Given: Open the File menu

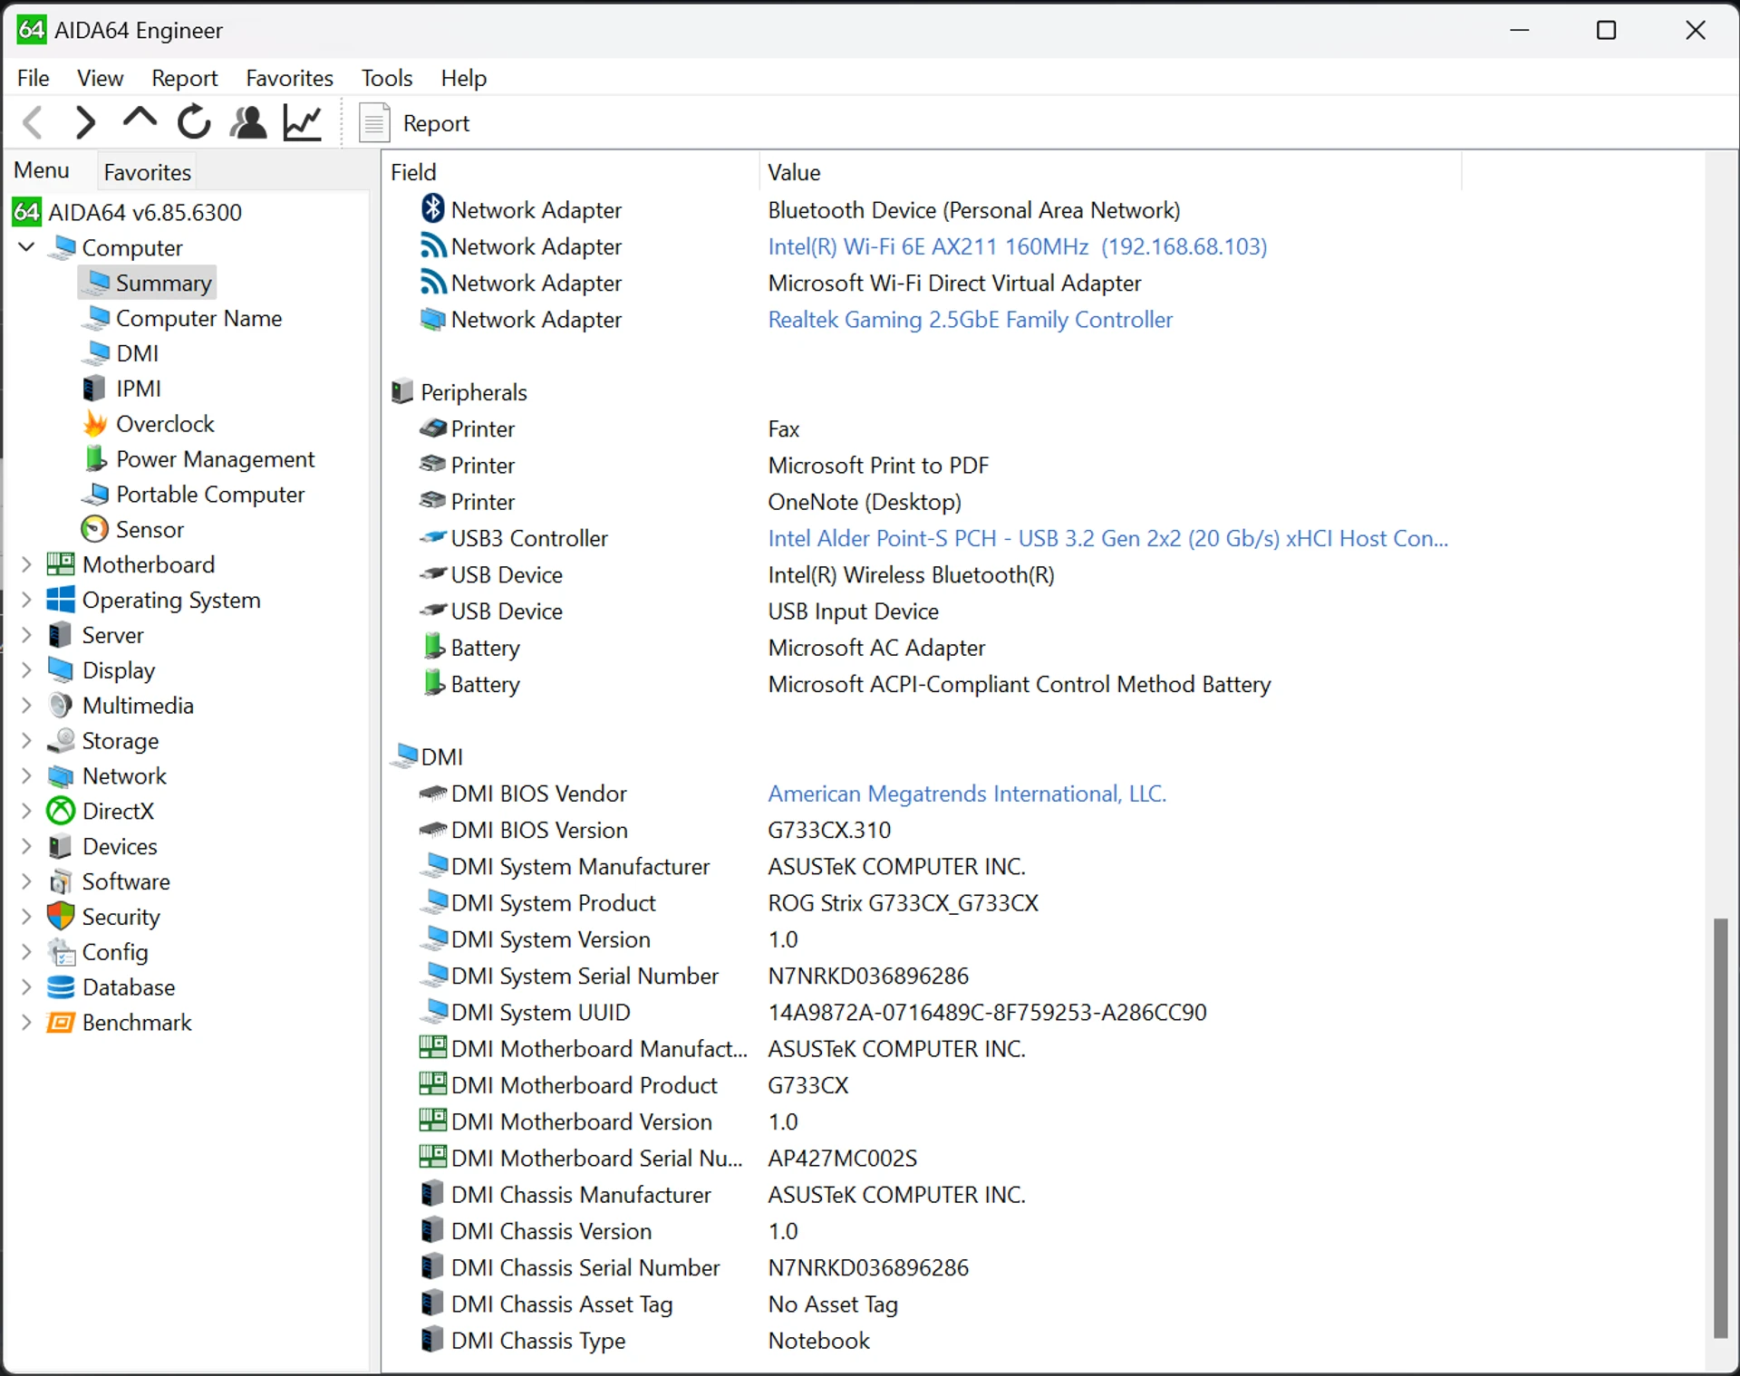Looking at the screenshot, I should click(34, 78).
